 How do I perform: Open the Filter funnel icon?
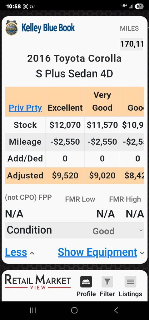(107, 282)
